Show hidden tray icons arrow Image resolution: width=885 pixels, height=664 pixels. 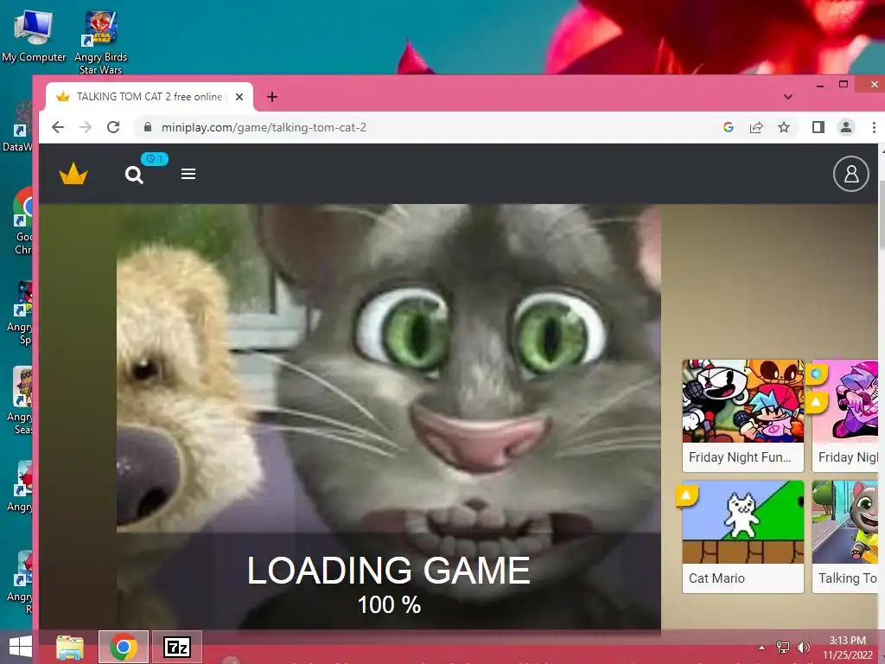pos(761,648)
